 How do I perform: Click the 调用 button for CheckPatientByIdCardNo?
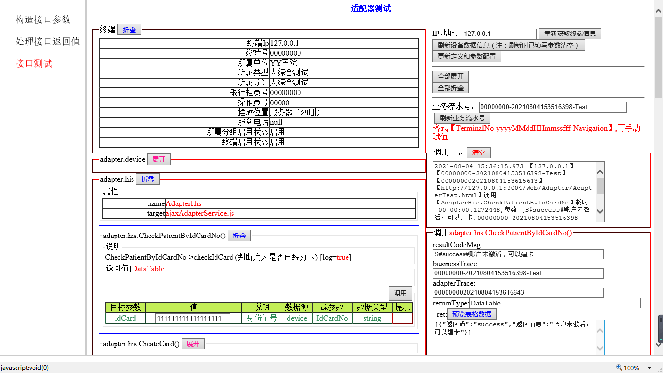tap(400, 293)
